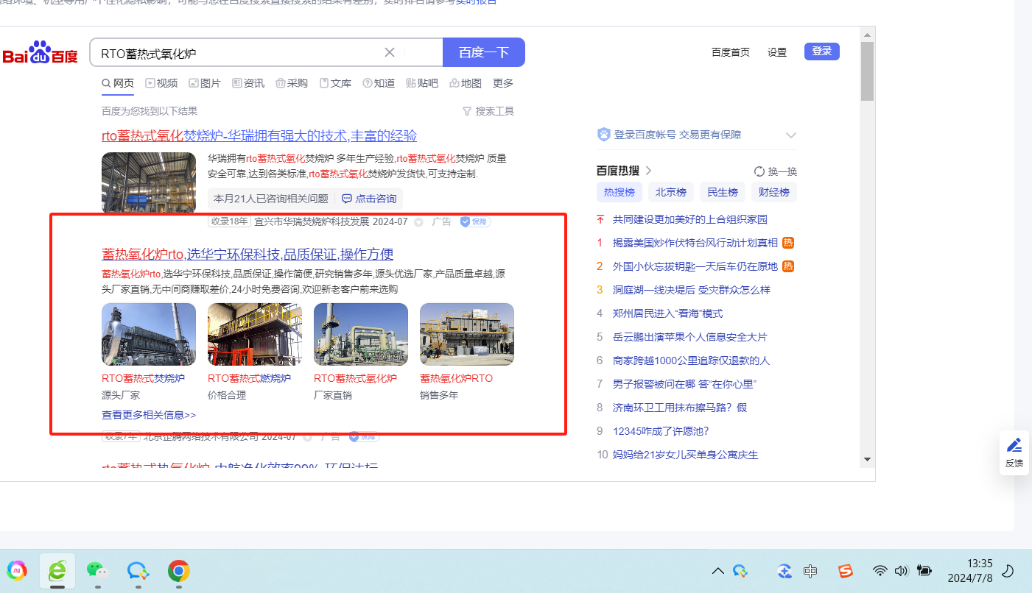1032x593 pixels.
Task: Click the Sogou input method tray icon
Action: click(x=845, y=571)
